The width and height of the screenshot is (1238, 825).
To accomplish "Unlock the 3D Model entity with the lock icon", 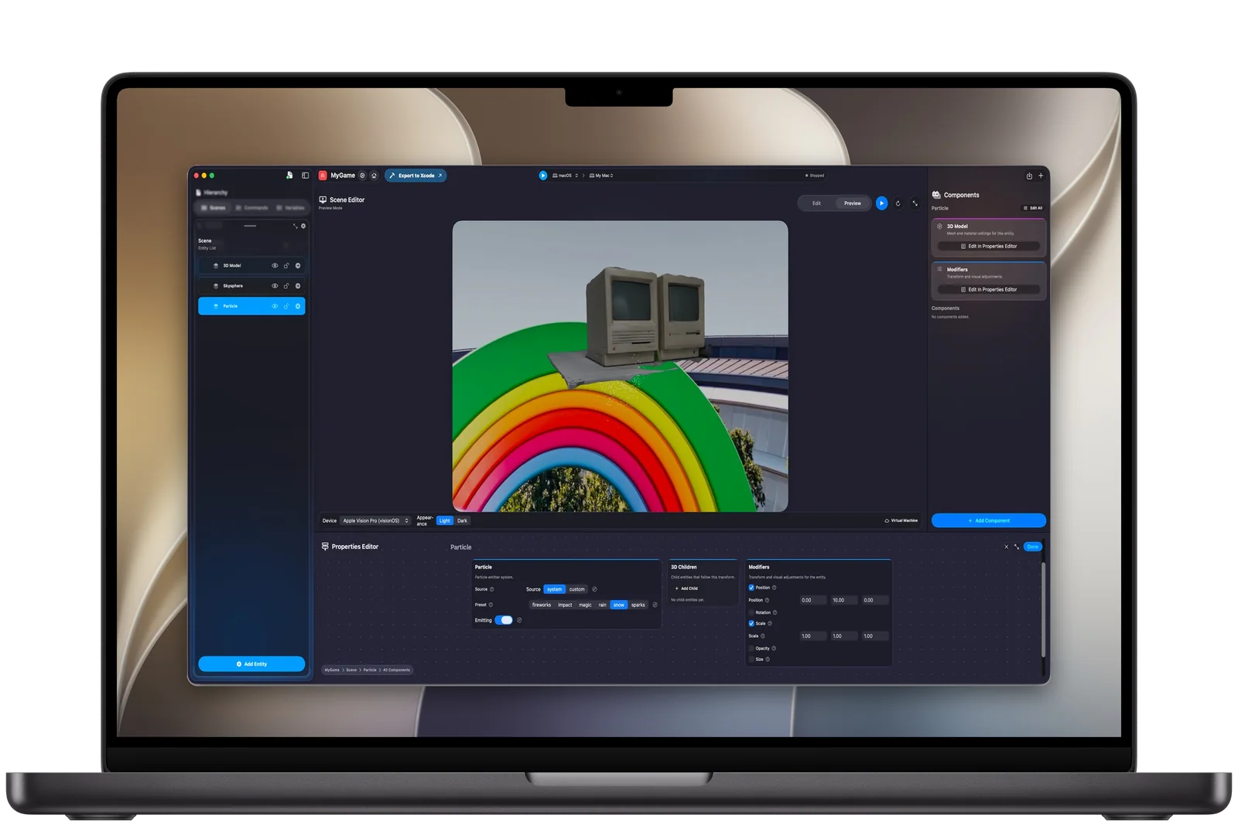I will (x=286, y=265).
